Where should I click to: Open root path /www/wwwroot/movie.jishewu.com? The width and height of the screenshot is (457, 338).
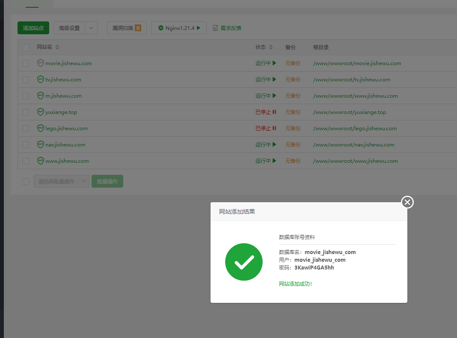point(357,63)
